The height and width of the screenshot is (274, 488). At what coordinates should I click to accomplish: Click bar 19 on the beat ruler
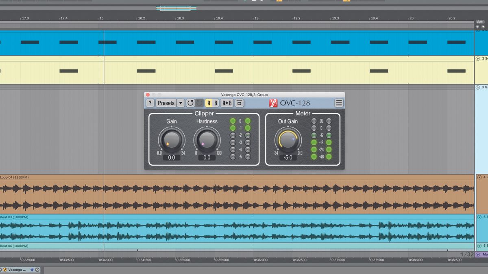tap(255, 18)
